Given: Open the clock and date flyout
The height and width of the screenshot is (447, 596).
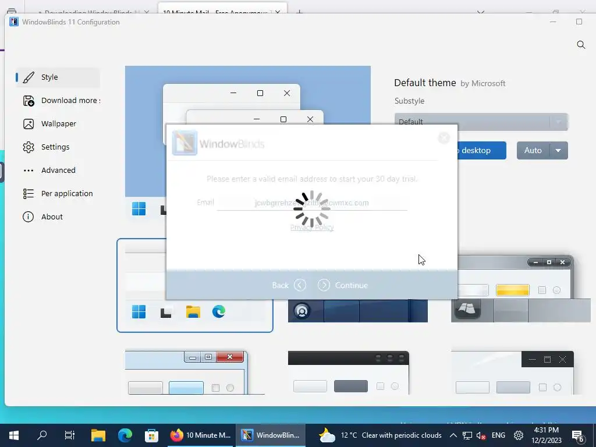Looking at the screenshot, I should tap(546, 435).
